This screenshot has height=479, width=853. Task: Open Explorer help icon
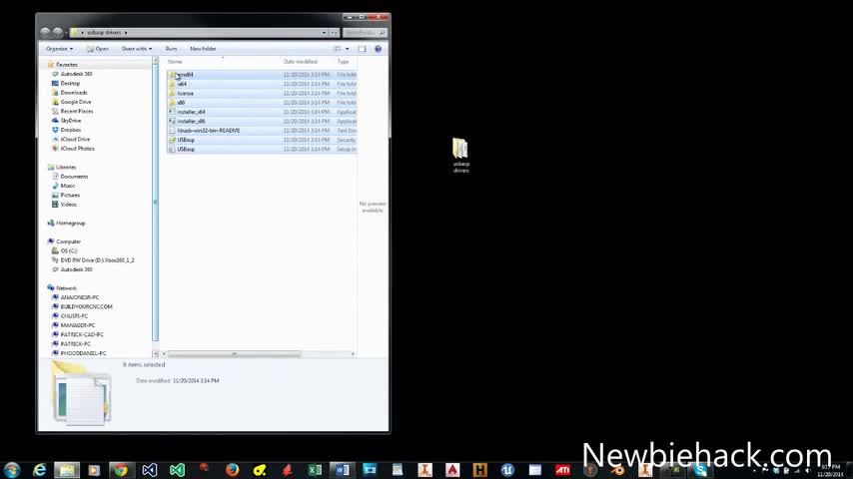pyautogui.click(x=379, y=49)
